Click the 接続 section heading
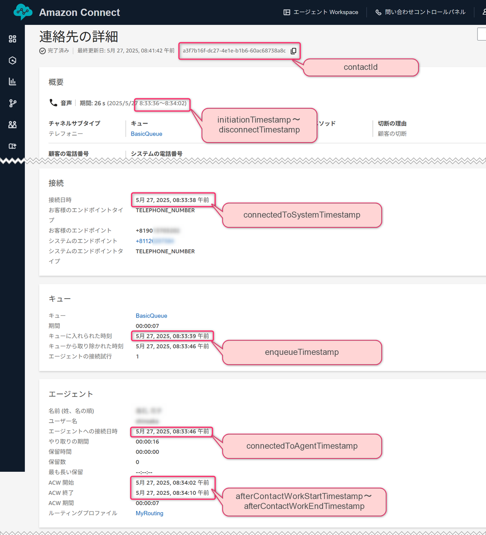Screen dimensions: 486x535 (x=56, y=183)
